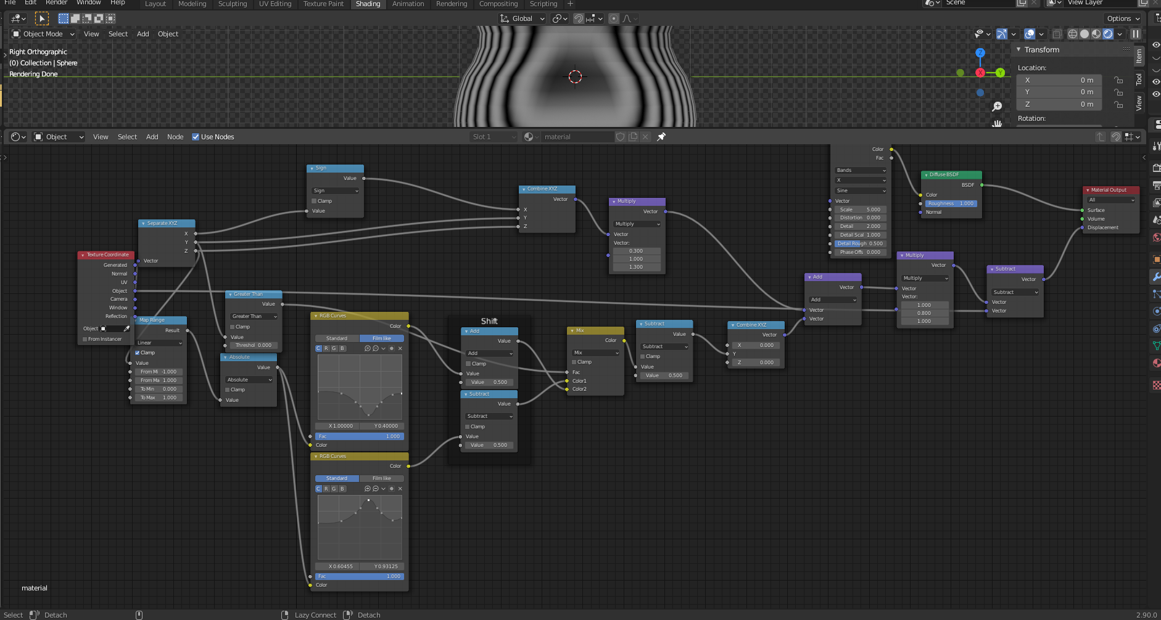
Task: Open the Object Mode dropdown
Action: point(43,34)
